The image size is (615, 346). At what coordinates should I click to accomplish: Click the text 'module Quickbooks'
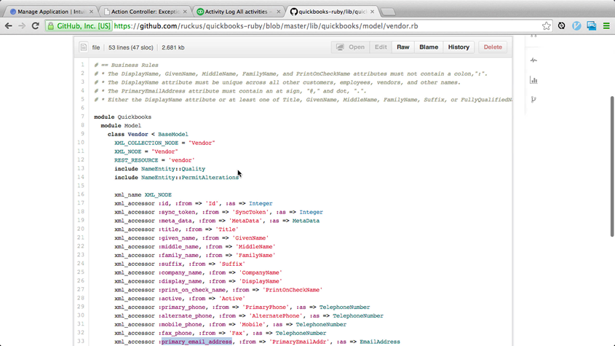click(122, 117)
